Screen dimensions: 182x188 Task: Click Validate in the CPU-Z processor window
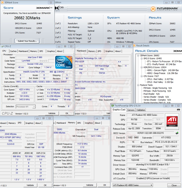click(x=52, y=113)
